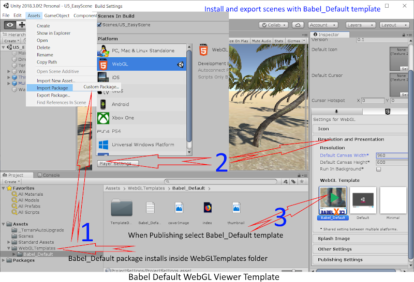Click Resolution and Presentation header
This screenshot has height=282, width=414.
coord(351,139)
